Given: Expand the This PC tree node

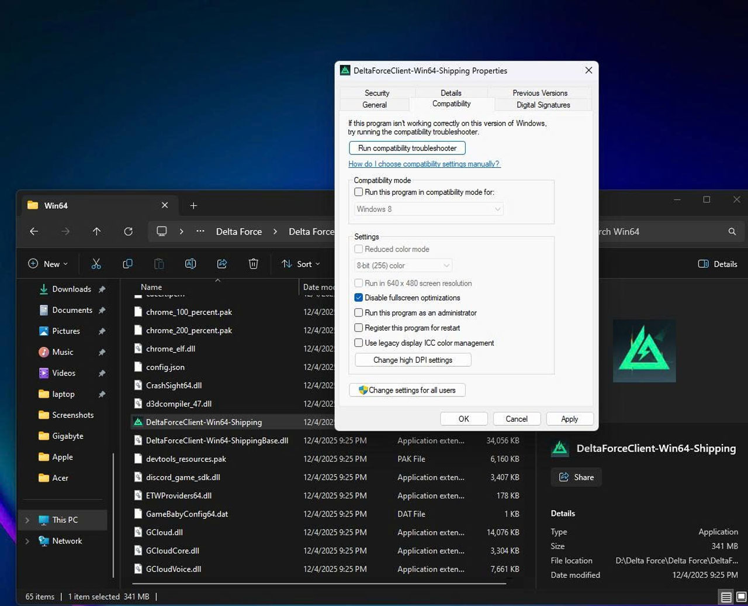Looking at the screenshot, I should coord(27,520).
